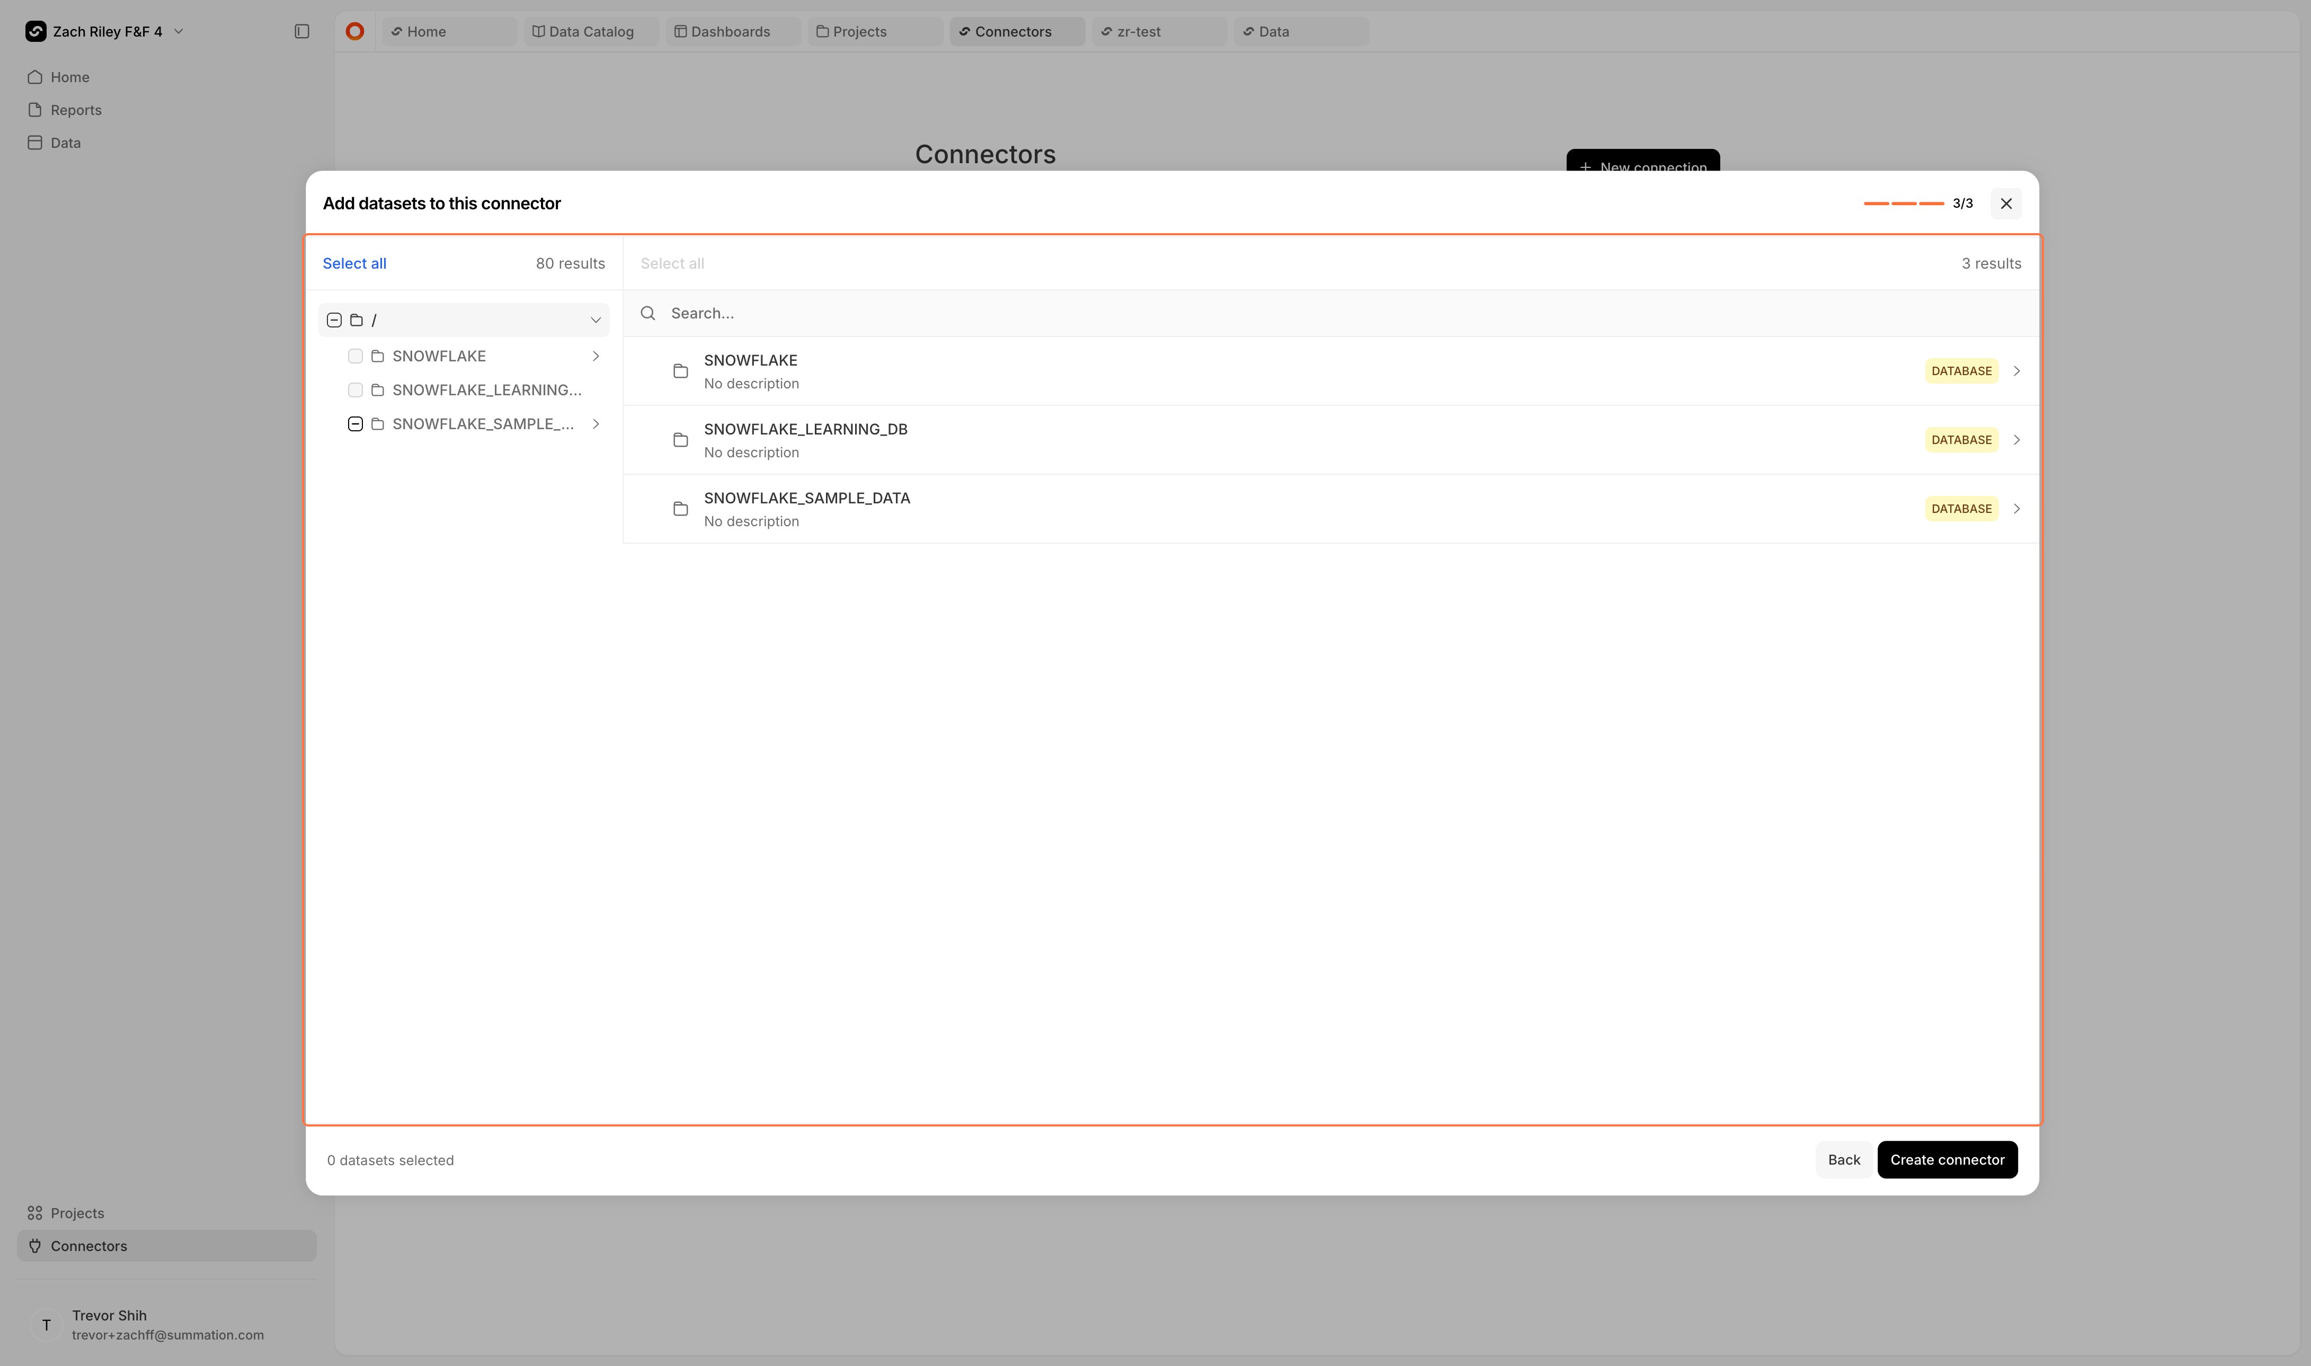
Task: Expand the SNOWFLAKE tree node arrow
Action: click(595, 356)
